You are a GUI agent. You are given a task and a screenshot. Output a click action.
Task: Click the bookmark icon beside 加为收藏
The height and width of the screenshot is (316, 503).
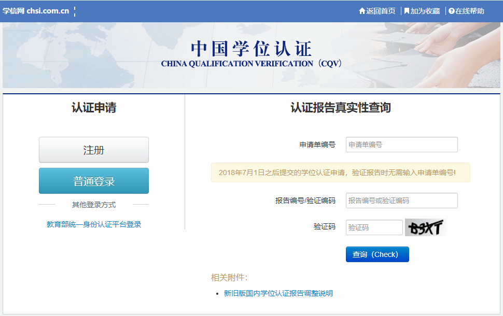coord(407,11)
